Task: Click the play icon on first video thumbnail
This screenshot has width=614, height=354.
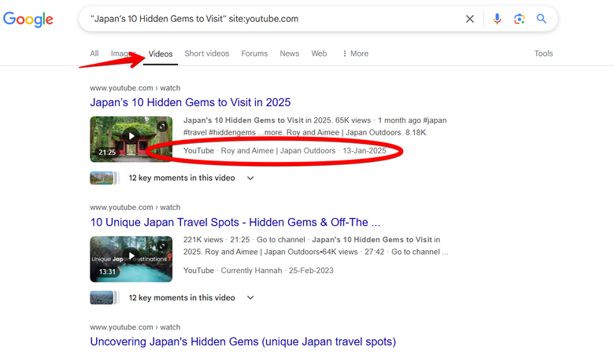Action: pos(131,136)
